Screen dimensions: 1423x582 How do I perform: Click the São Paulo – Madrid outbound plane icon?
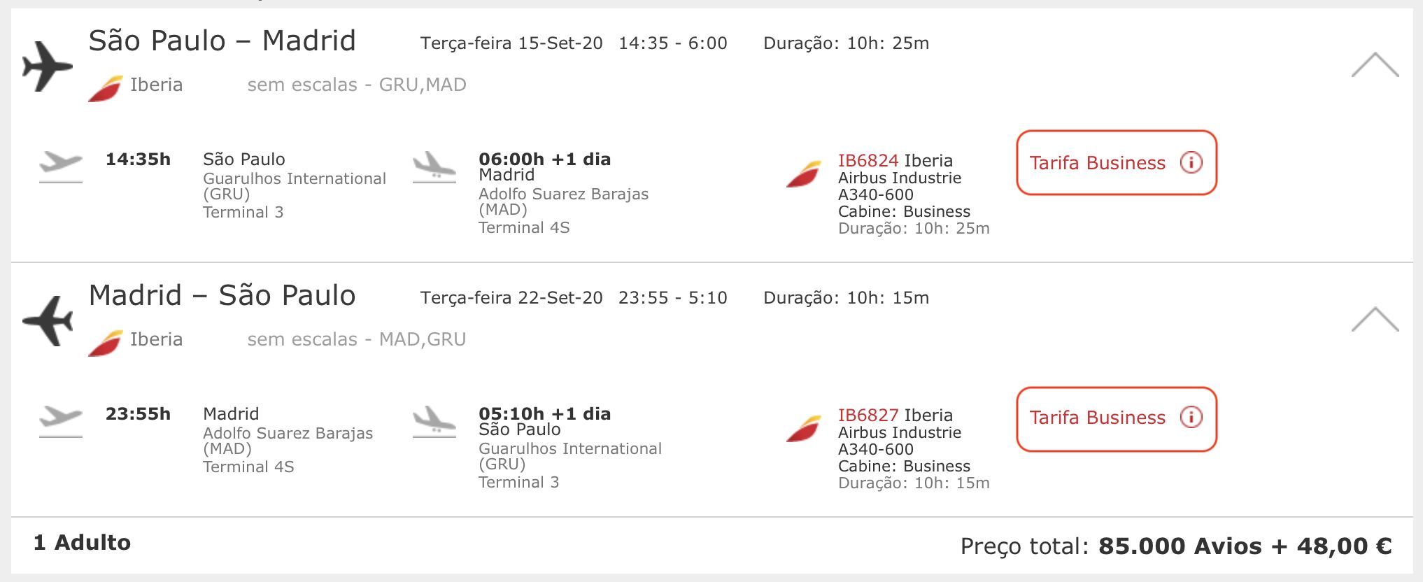[x=48, y=66]
